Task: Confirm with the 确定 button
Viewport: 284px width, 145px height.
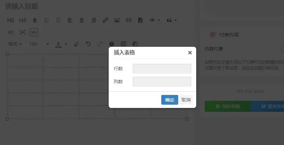Action: pyautogui.click(x=170, y=100)
